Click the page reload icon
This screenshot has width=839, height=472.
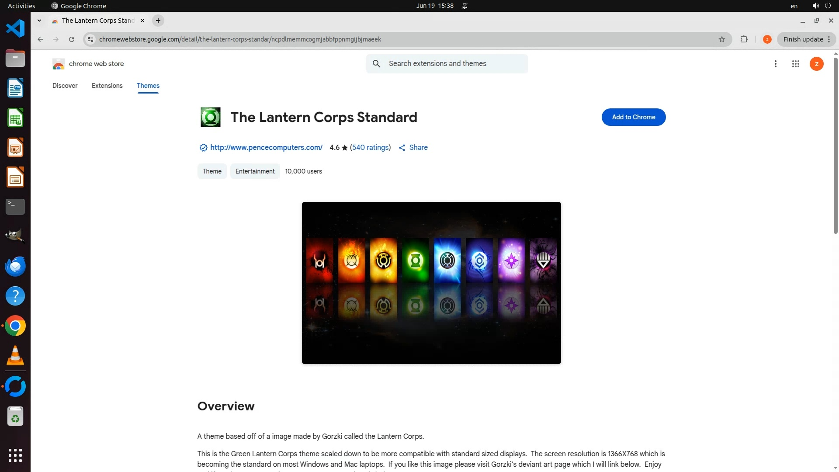pyautogui.click(x=72, y=39)
